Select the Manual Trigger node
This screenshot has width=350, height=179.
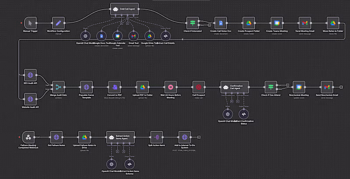coord(30,23)
